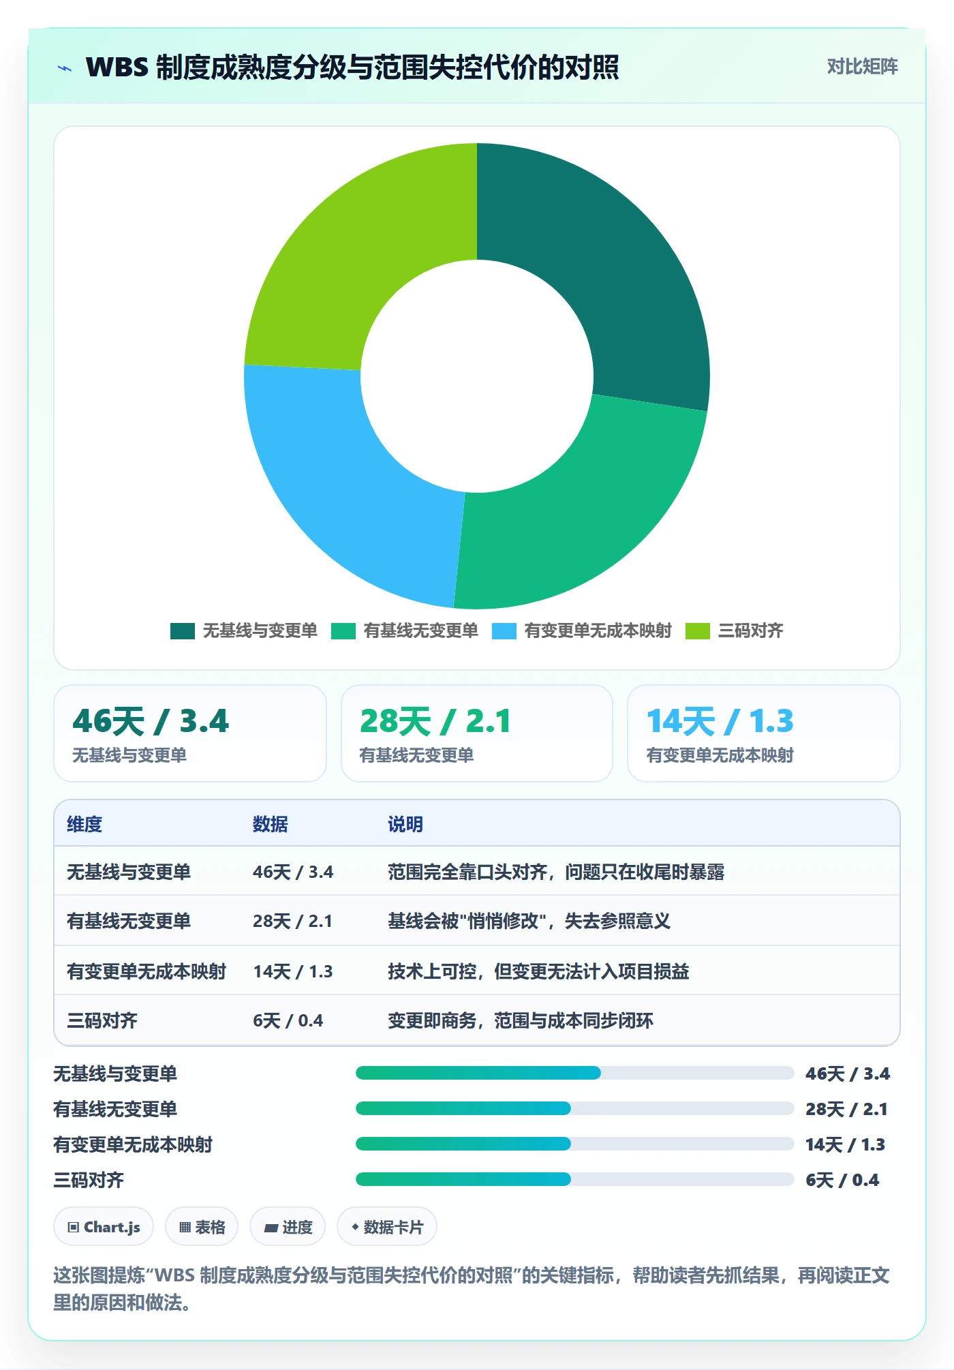Click description 技术上可控，但变更无法计入项目损益
954x1370 pixels.
pyautogui.click(x=539, y=971)
